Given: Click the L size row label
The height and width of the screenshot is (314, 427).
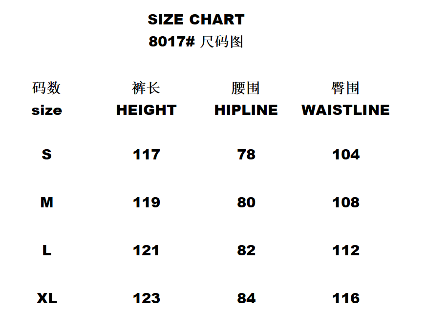Looking at the screenshot, I should tap(46, 250).
